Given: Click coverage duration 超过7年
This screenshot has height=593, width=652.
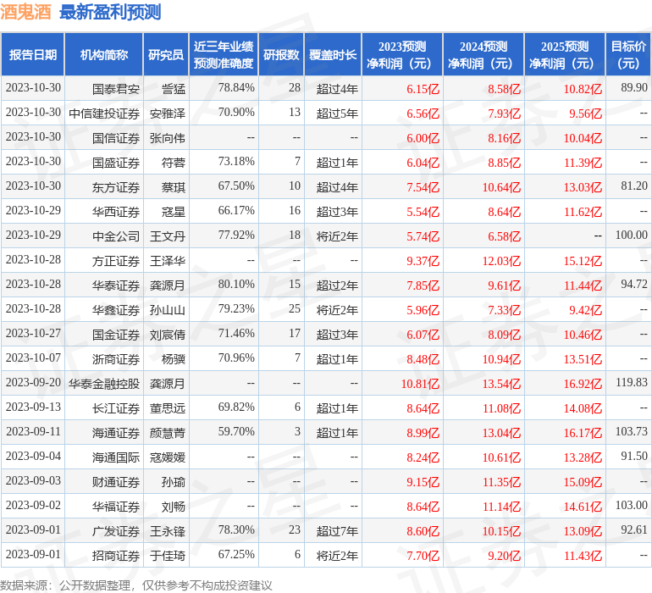Looking at the screenshot, I should pos(337,530).
